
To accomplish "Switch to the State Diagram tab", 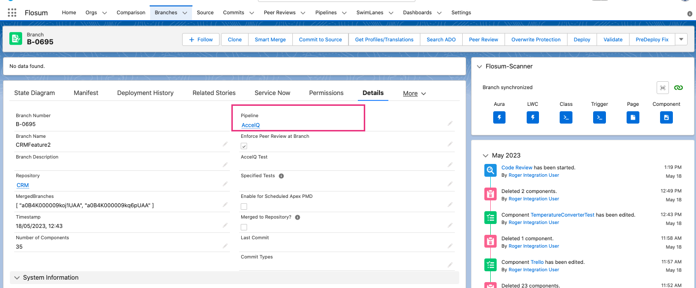I will [x=34, y=93].
